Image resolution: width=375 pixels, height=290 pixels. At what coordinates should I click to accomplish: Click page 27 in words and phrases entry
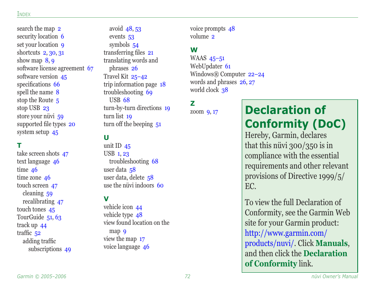pos(252,82)
